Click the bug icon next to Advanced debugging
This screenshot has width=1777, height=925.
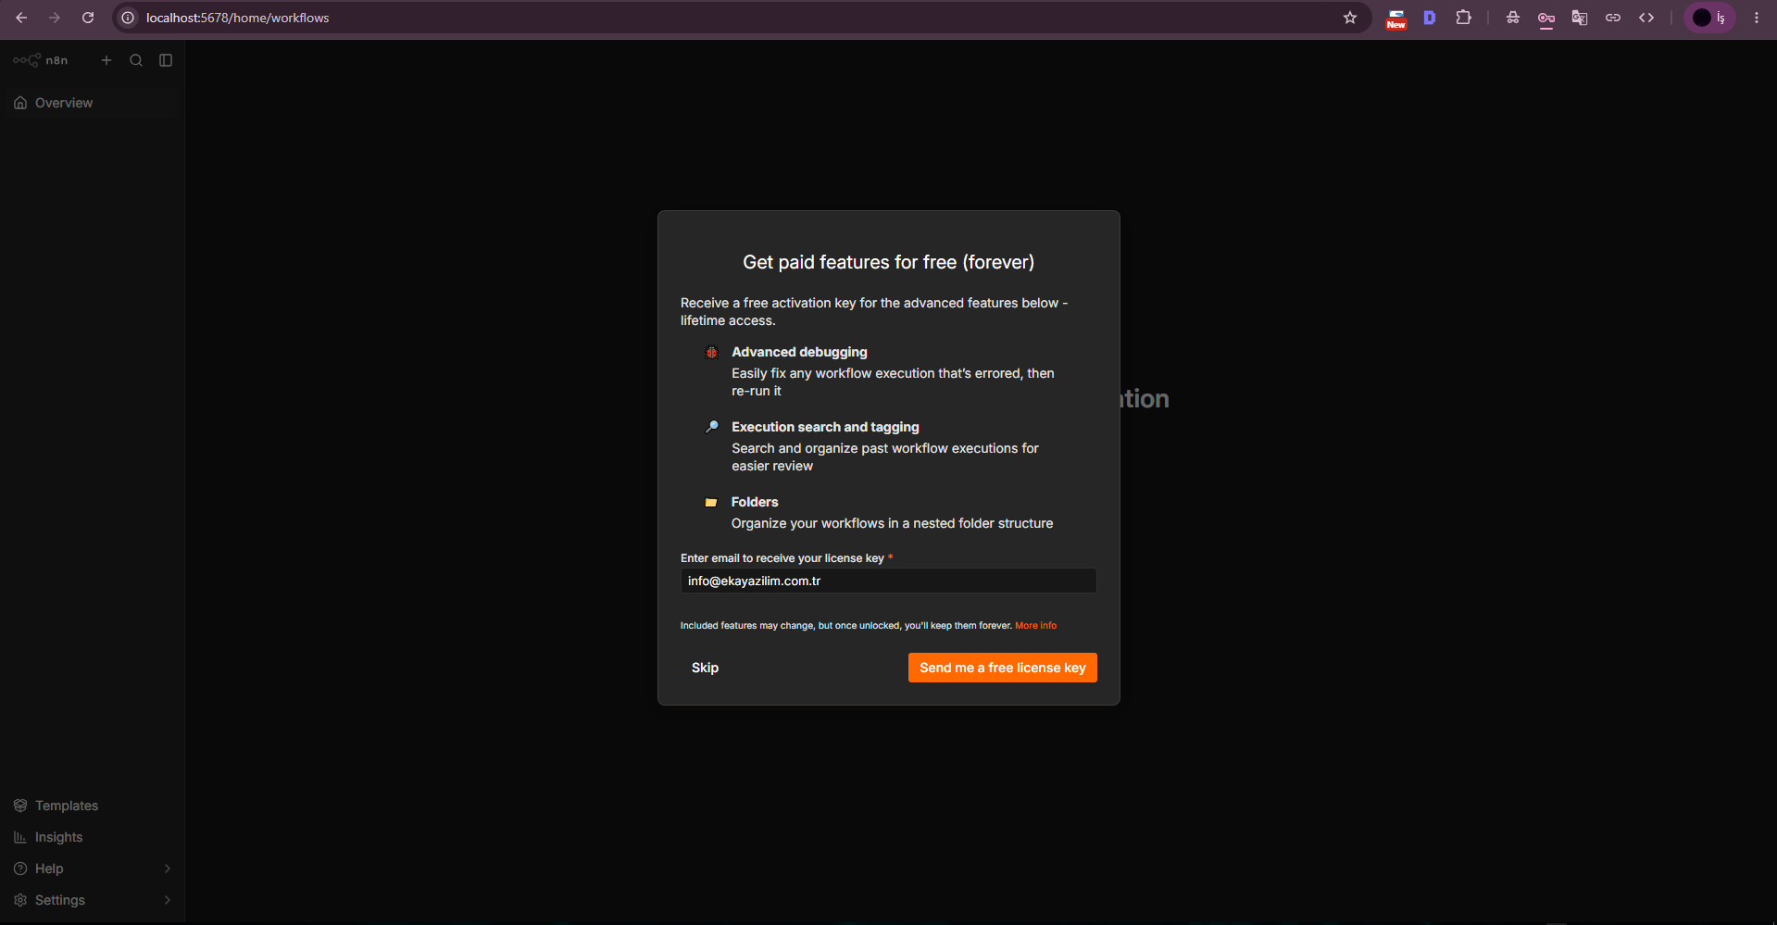pos(711,352)
